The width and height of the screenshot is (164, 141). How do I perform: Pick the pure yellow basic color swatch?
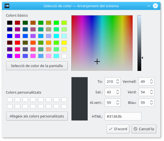[x=64, y=43]
